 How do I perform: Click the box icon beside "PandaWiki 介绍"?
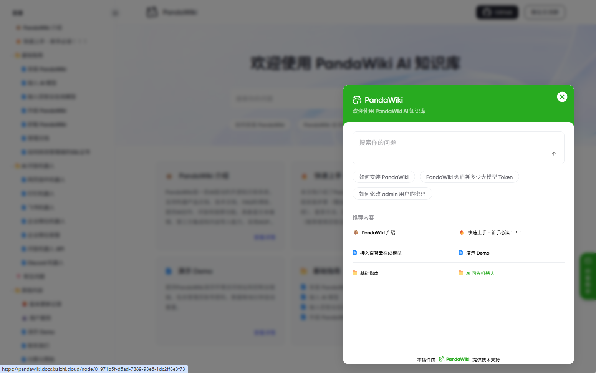[356, 232]
